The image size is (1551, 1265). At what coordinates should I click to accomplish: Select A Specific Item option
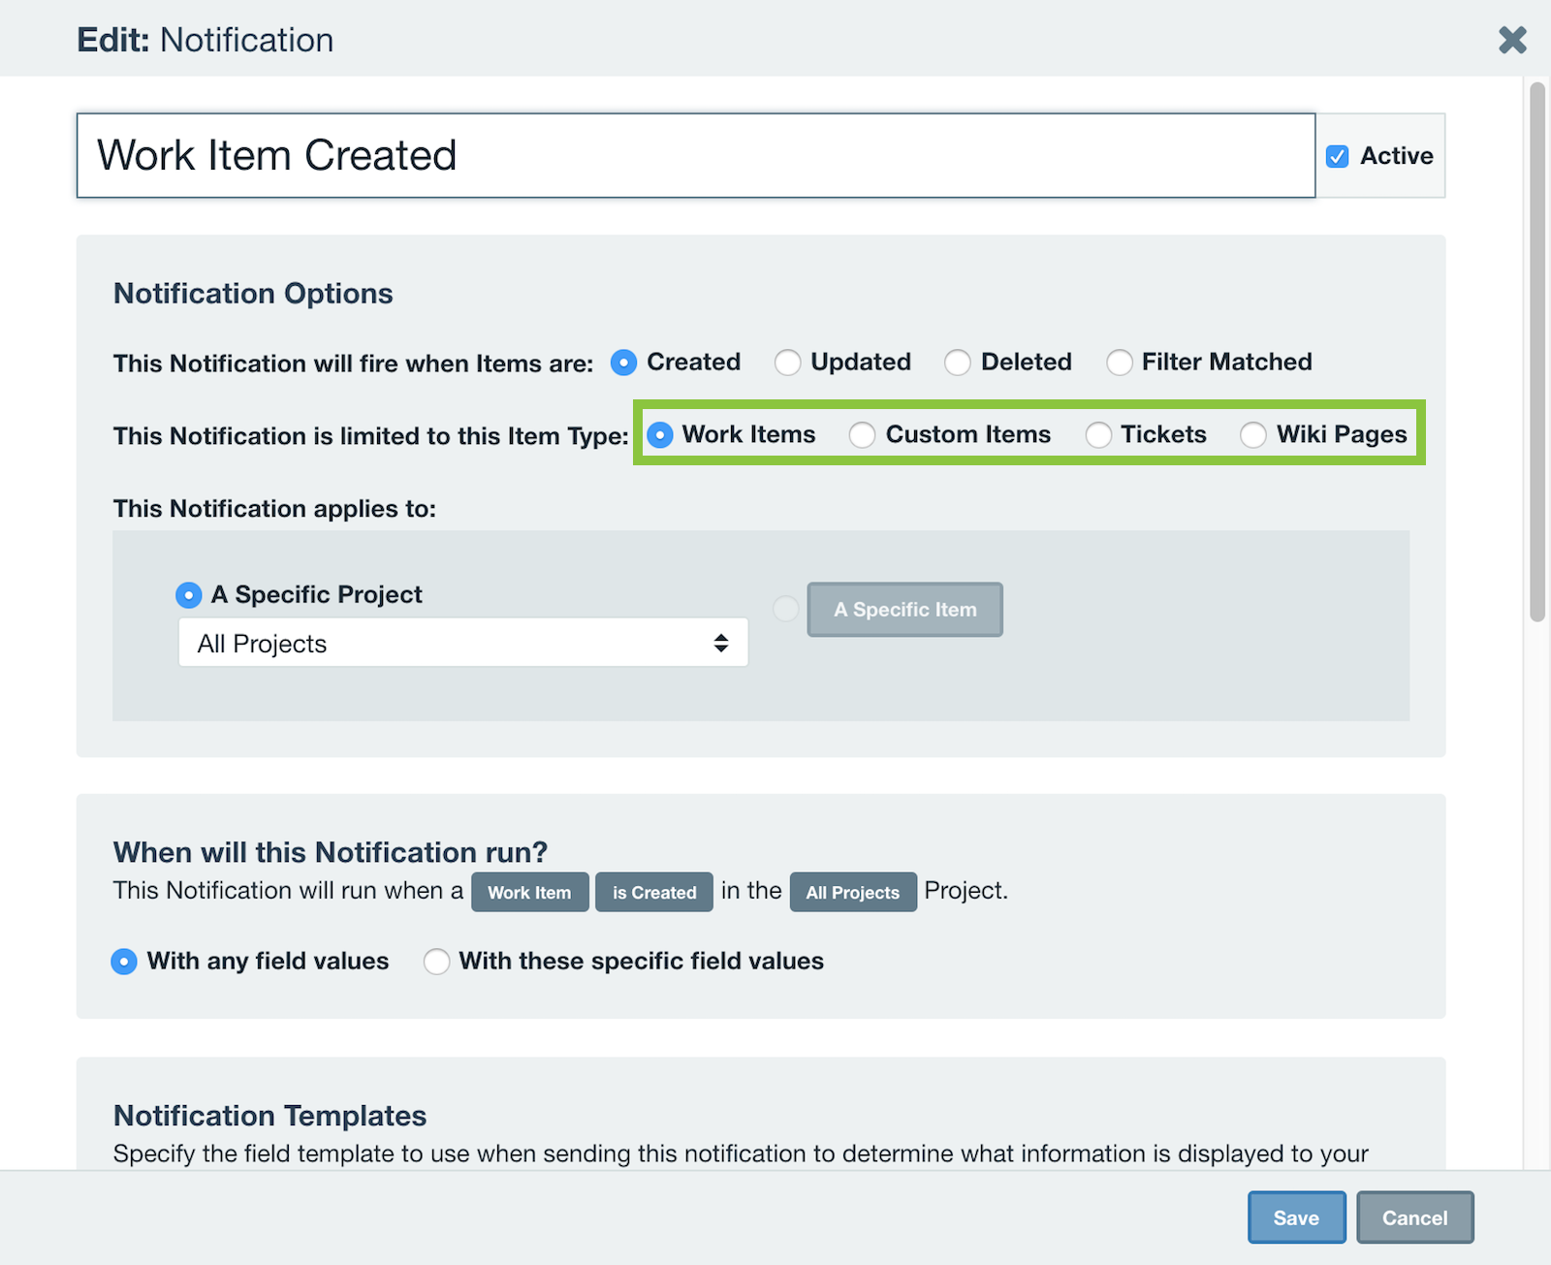pos(785,609)
